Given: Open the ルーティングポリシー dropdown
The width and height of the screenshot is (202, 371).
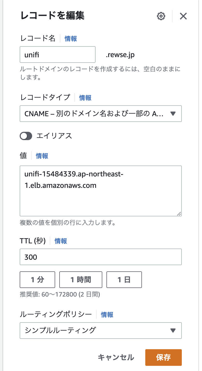Looking at the screenshot, I should (x=101, y=331).
